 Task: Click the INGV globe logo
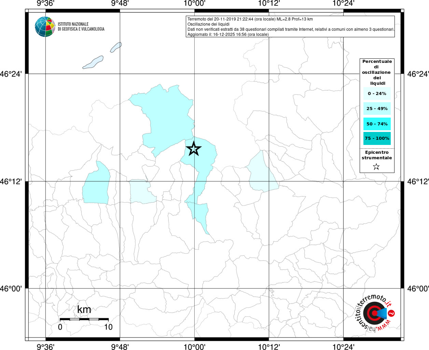click(x=45, y=27)
